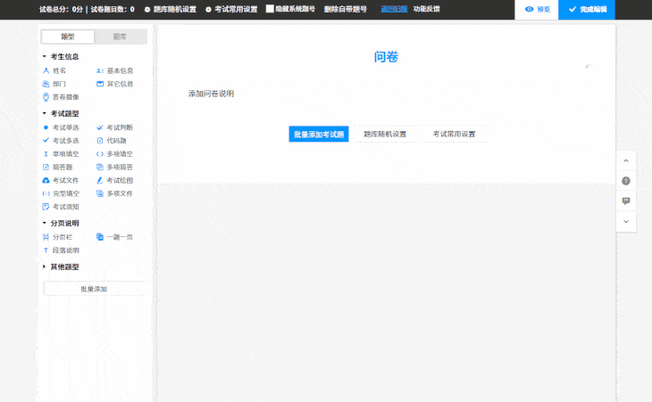The image size is (652, 402).
Task: Select the 一题一页 one-question-per-page option
Action: pyautogui.click(x=114, y=237)
